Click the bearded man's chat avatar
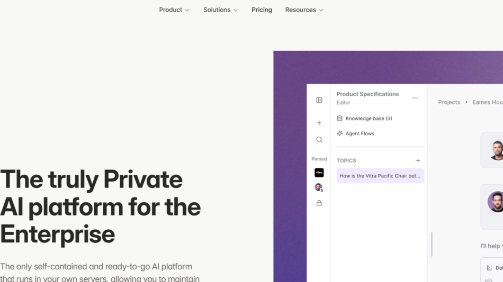Viewport: 503px width, 282px height. tap(496, 150)
